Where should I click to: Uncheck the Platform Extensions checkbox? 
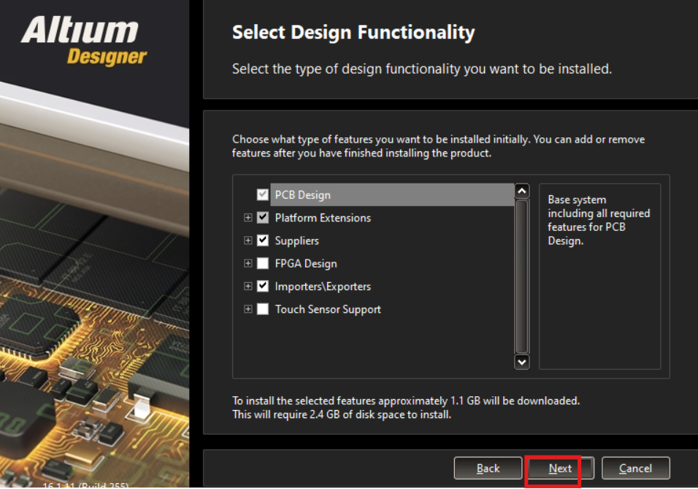263,218
